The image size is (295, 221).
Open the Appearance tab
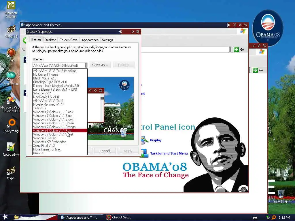coord(90,40)
